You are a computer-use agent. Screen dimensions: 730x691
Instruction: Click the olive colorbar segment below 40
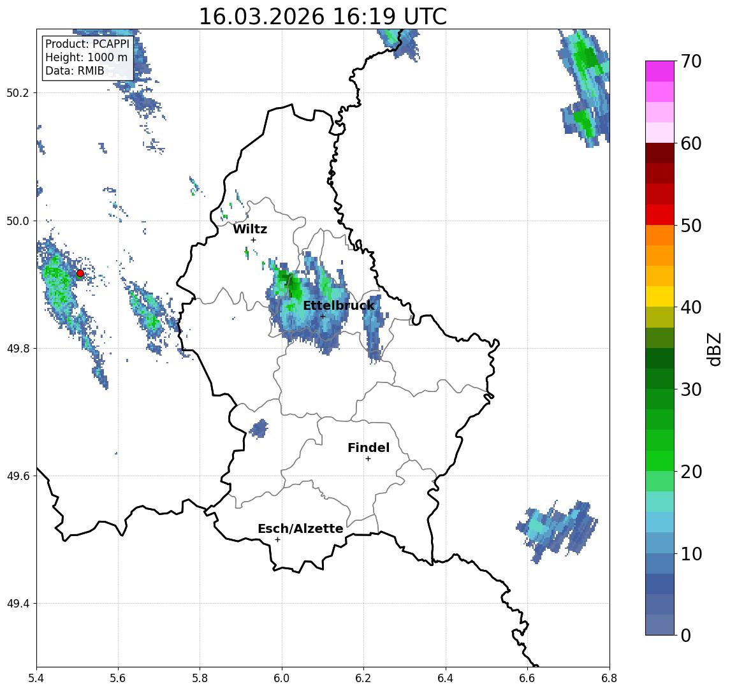pos(660,317)
